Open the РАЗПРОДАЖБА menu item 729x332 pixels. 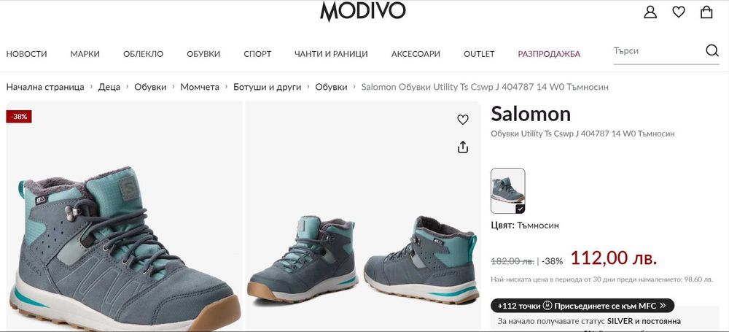549,54
